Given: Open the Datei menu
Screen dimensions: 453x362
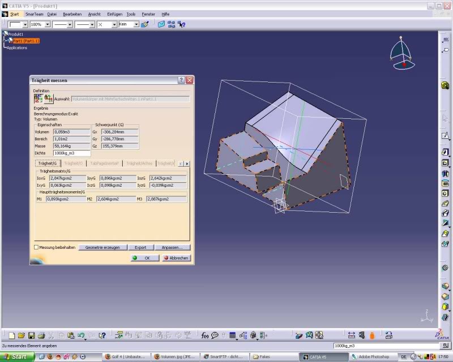Looking at the screenshot, I should click(x=52, y=14).
